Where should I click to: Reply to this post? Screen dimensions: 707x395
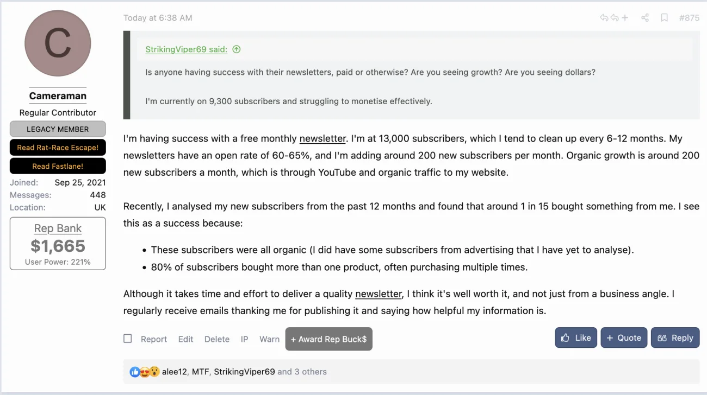click(x=675, y=337)
